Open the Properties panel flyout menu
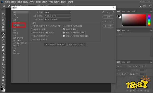Screen dimensions: 153x93 [151, 30]
